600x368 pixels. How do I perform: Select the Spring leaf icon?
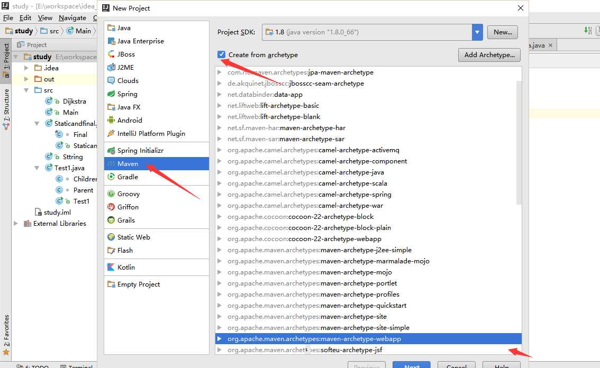(111, 94)
